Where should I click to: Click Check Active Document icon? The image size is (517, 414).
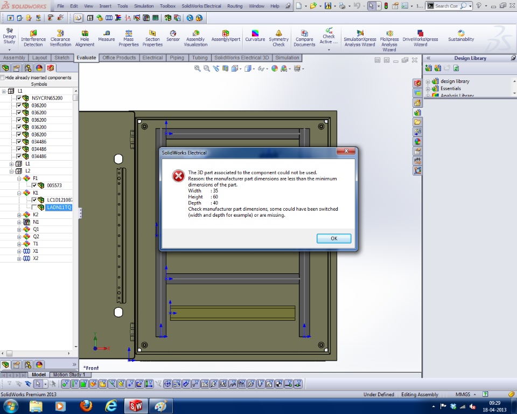[x=329, y=36]
